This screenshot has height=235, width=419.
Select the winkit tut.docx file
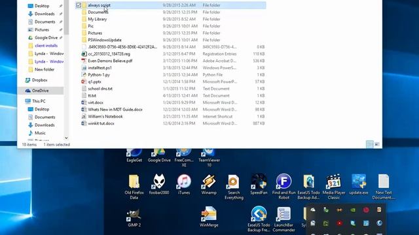(x=170, y=123)
